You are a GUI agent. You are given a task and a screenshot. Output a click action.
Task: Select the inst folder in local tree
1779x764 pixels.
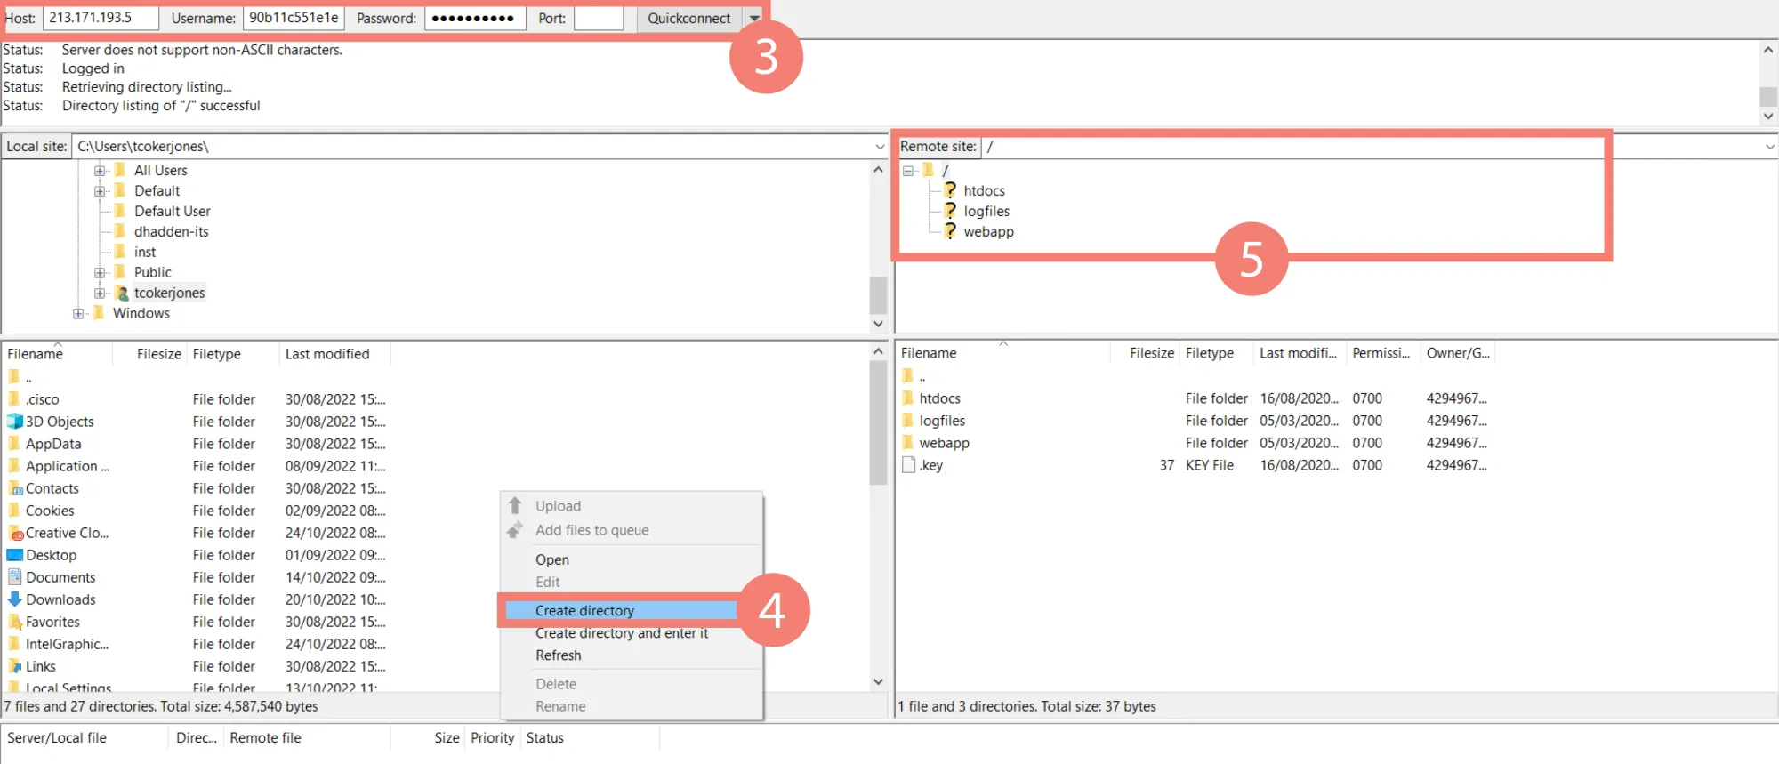[x=145, y=252]
